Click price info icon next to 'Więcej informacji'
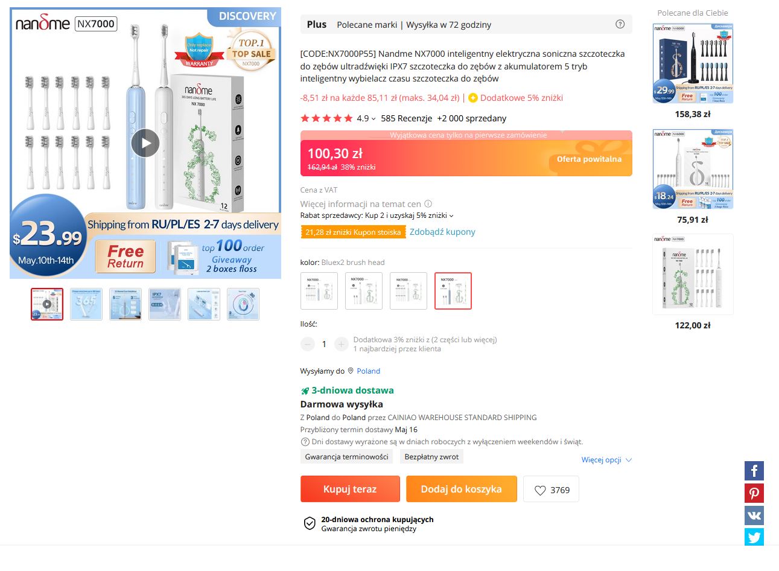The width and height of the screenshot is (779, 571). click(x=428, y=204)
